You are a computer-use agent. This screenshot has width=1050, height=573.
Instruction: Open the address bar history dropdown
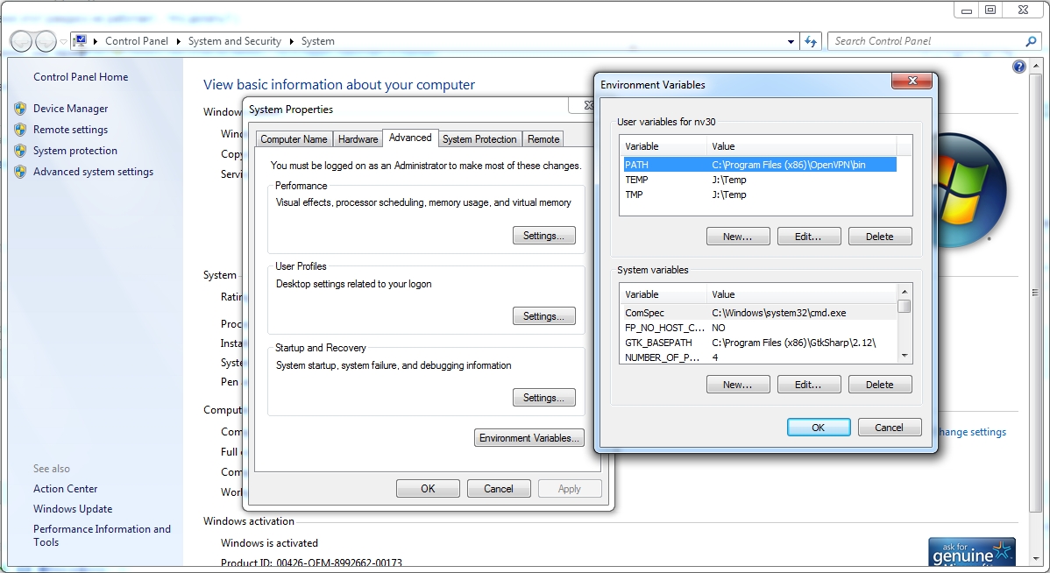click(791, 41)
